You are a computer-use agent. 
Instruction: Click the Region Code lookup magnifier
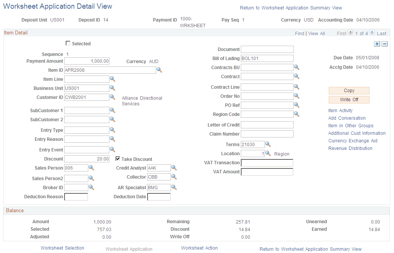[297, 114]
